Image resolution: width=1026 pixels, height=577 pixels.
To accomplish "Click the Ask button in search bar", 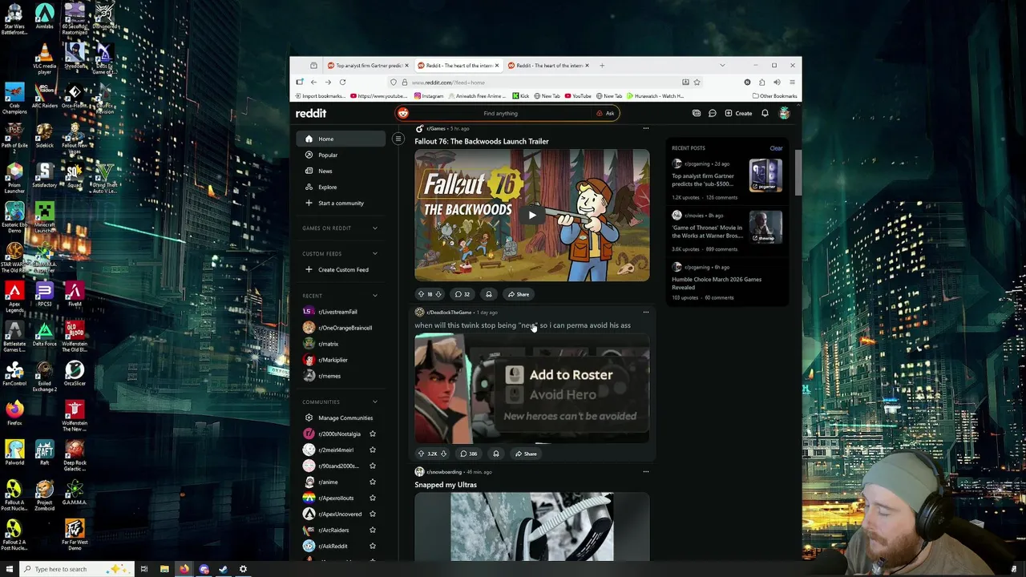I will click(606, 113).
